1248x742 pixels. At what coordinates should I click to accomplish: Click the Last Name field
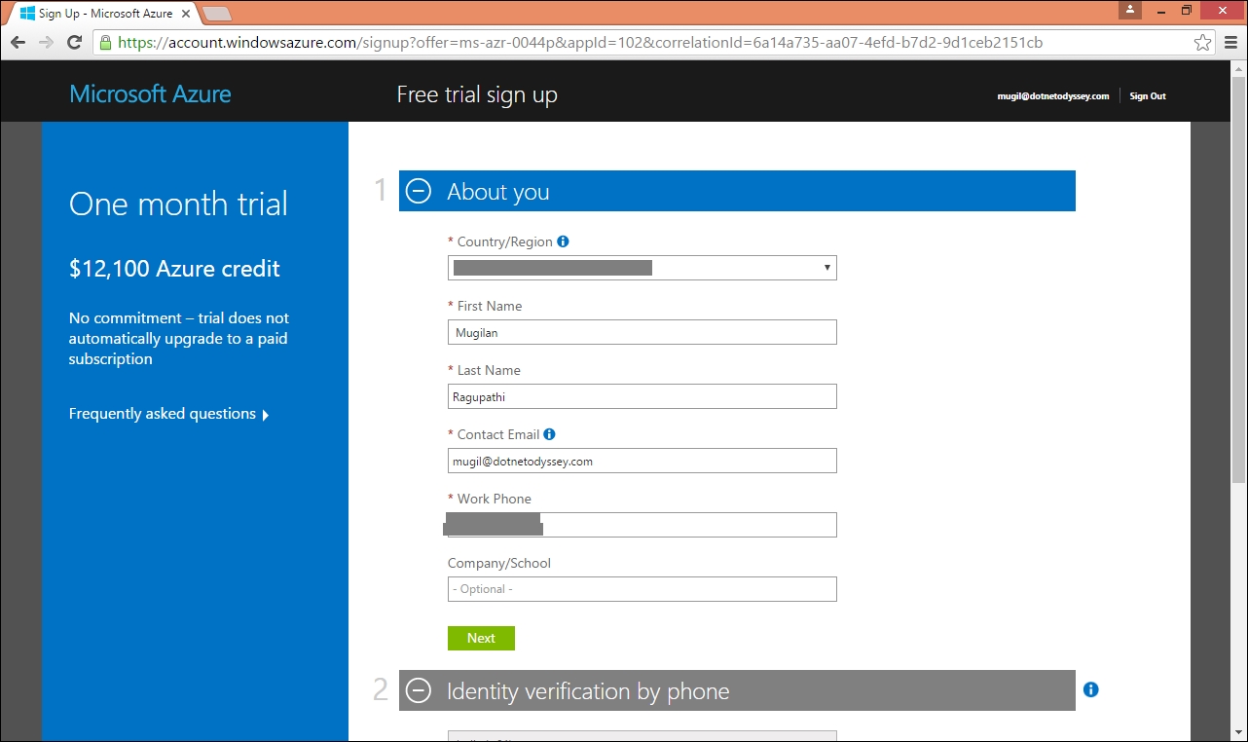(x=642, y=396)
